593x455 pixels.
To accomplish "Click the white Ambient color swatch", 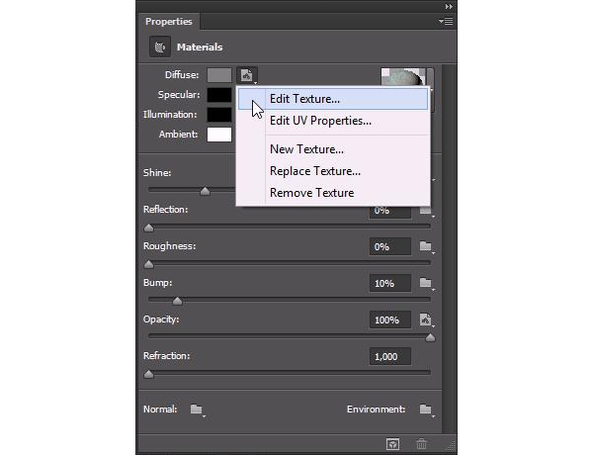I will [219, 134].
